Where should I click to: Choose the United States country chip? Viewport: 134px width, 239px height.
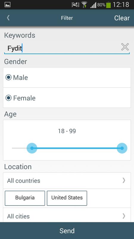(x=67, y=198)
